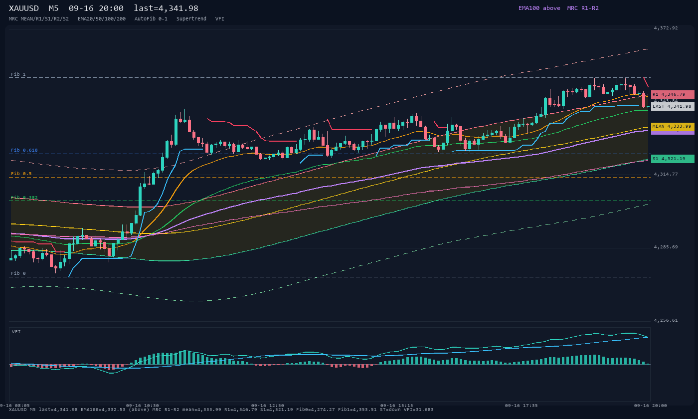The image size is (698, 419).
Task: Click the '09-16 10:30' time axis label
Action: (143, 406)
